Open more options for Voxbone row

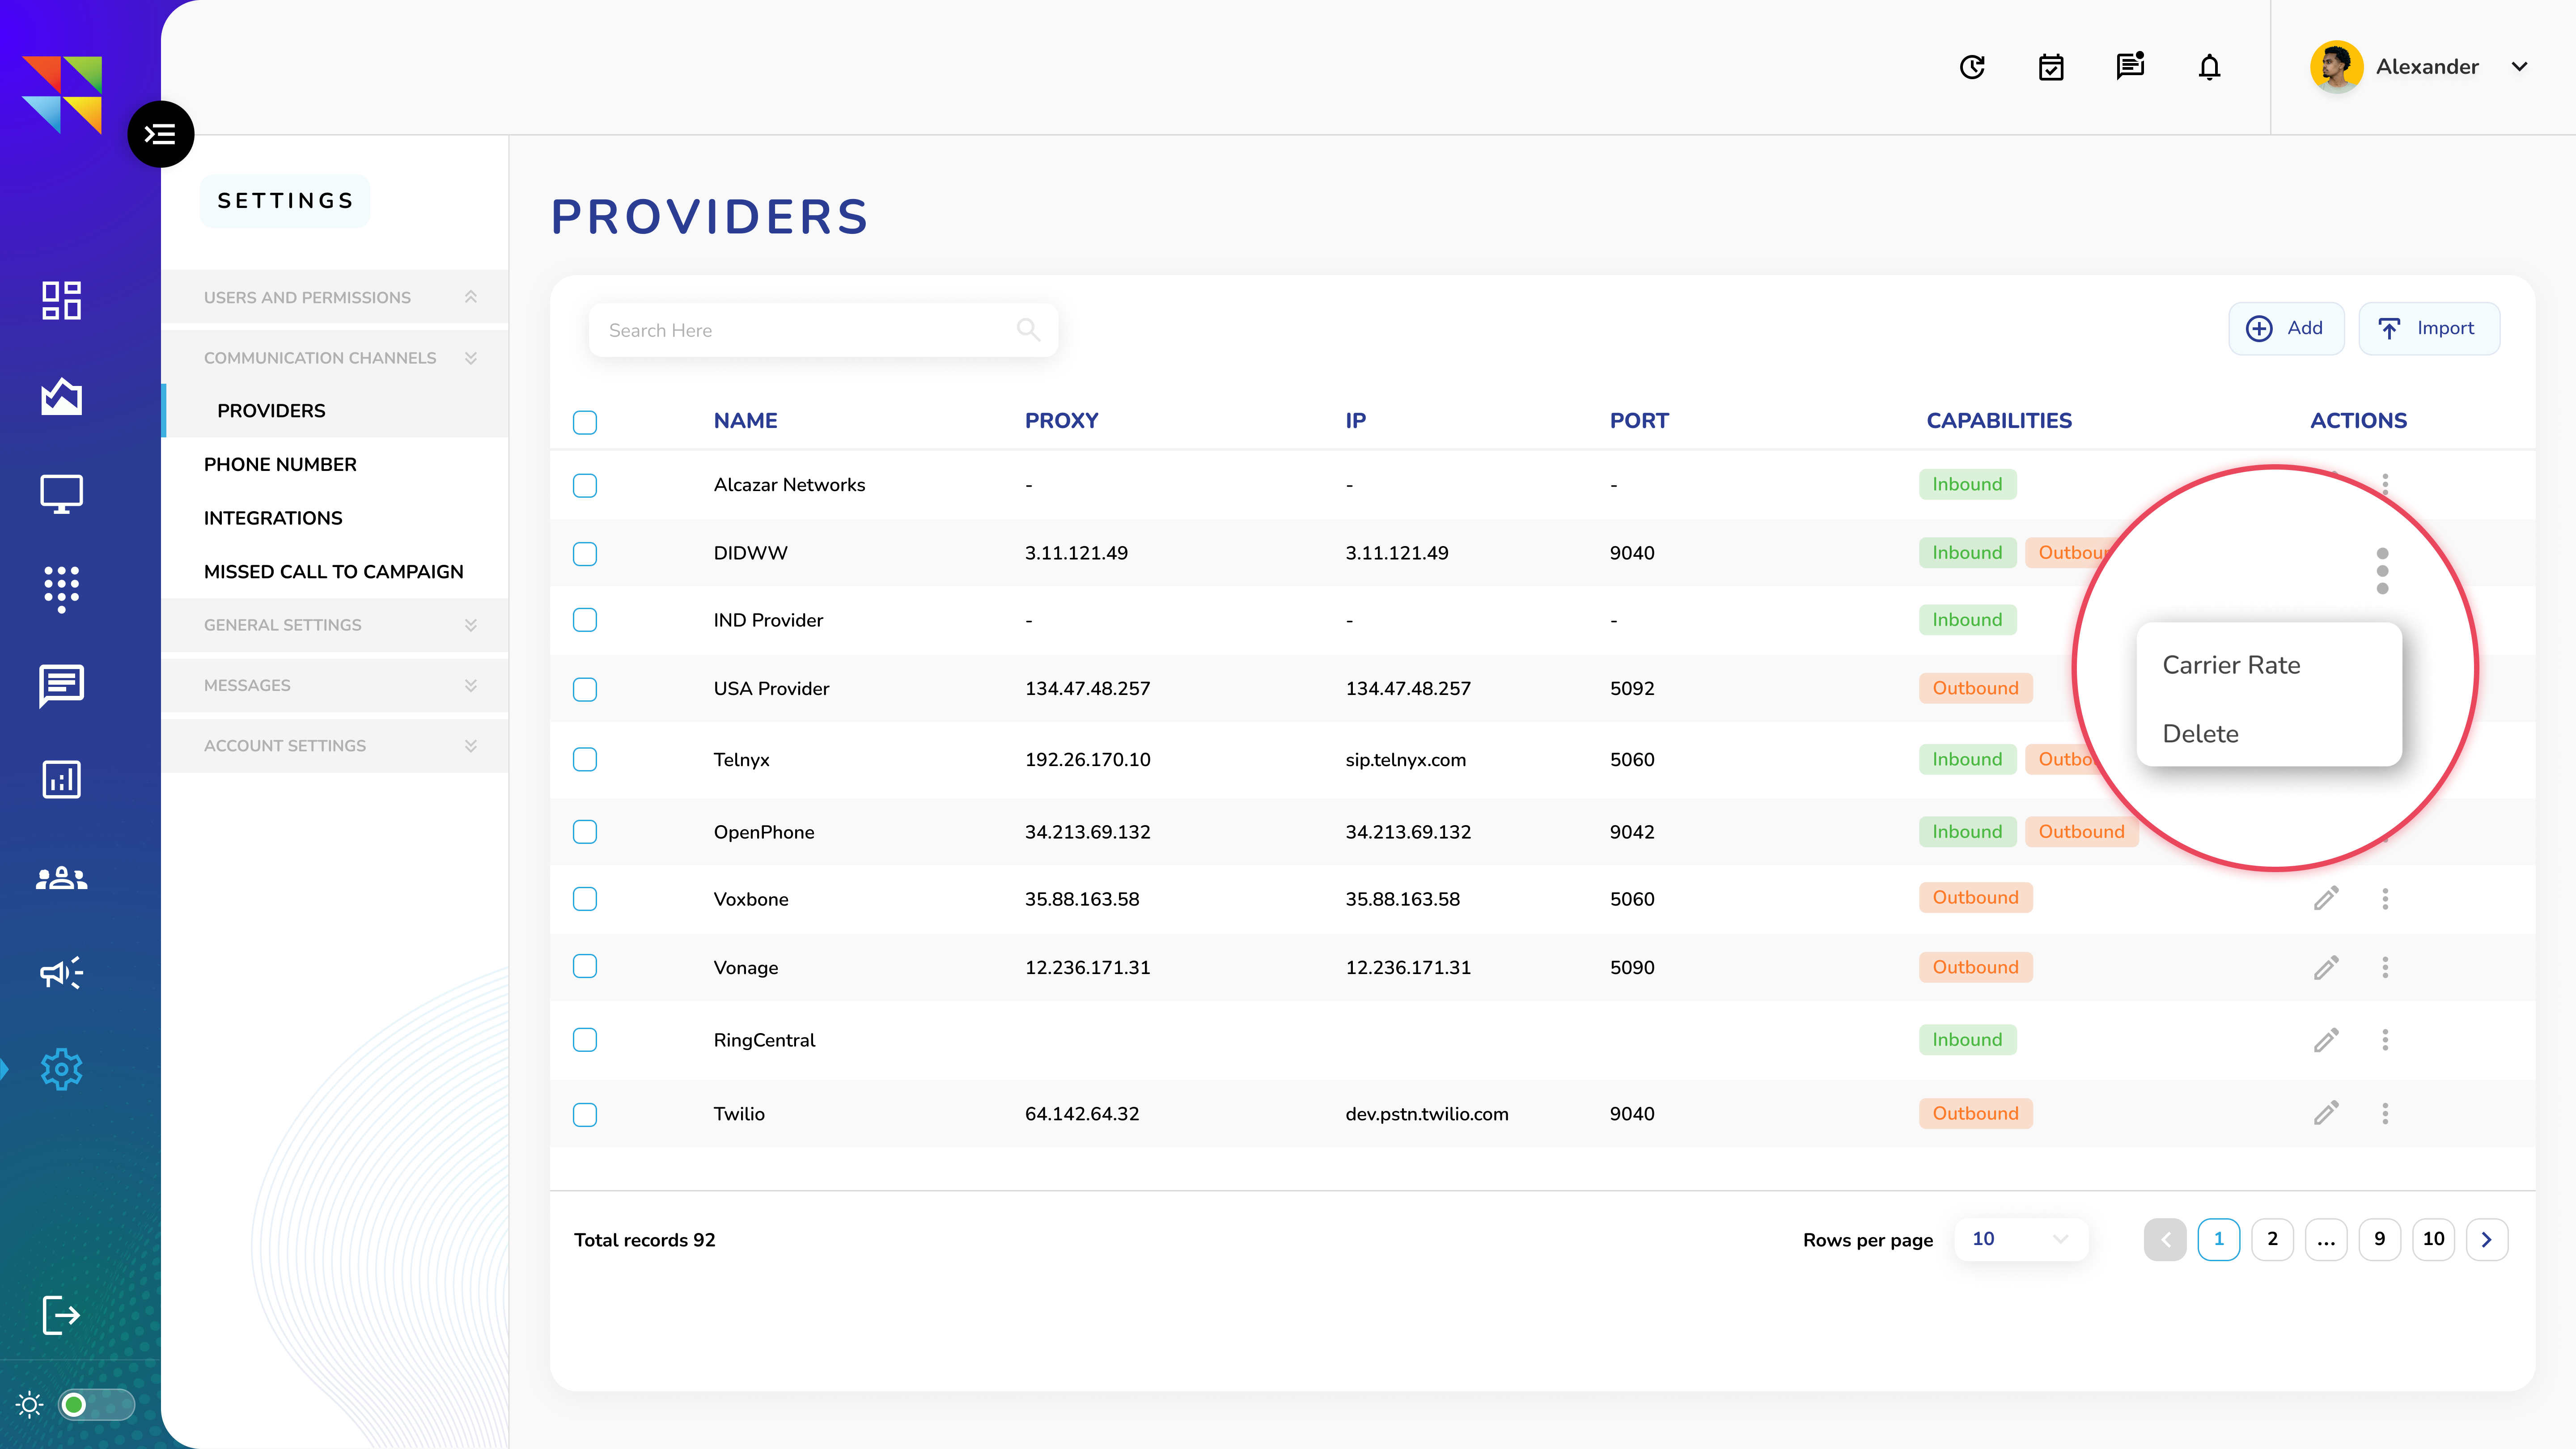(x=2385, y=898)
